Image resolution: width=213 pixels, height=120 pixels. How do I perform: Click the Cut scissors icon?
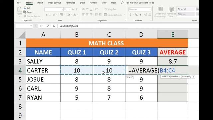(25, 8)
